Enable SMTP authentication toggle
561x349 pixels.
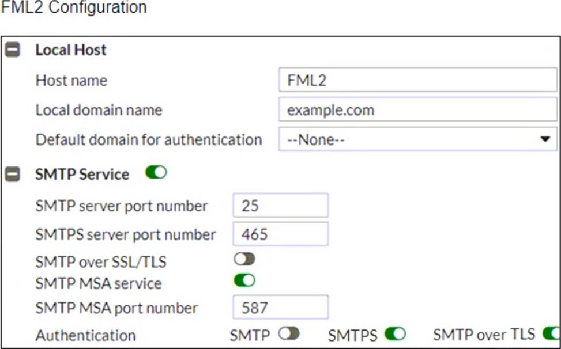pyautogui.click(x=289, y=334)
